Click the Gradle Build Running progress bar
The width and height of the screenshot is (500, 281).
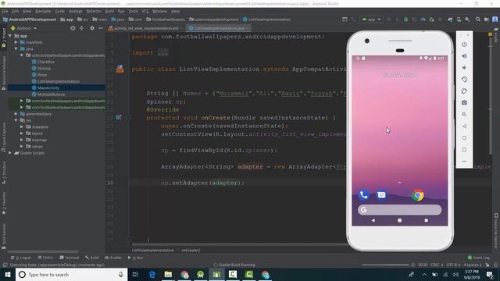click(385, 265)
